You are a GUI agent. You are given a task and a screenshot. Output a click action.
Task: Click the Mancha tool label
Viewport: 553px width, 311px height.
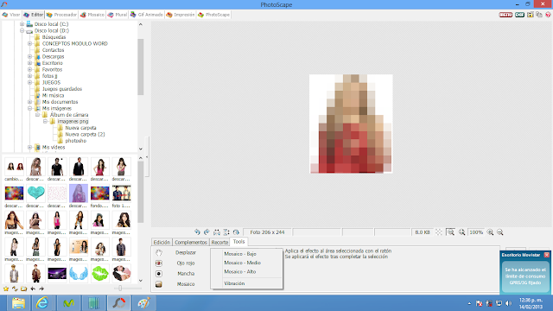point(186,274)
